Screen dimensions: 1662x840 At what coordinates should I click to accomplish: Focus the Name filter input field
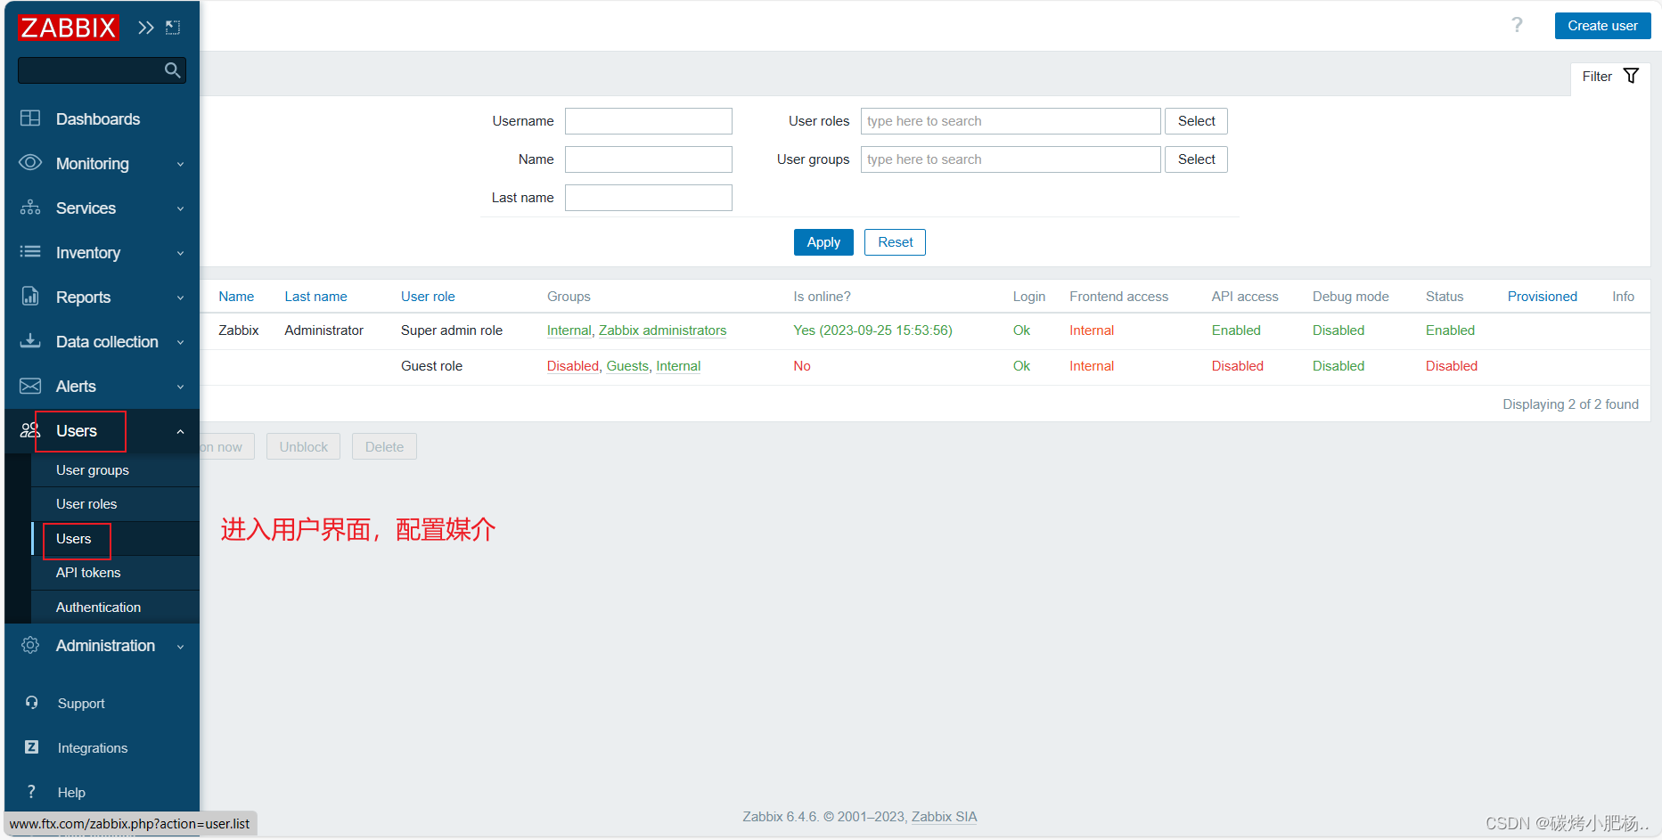(x=649, y=159)
